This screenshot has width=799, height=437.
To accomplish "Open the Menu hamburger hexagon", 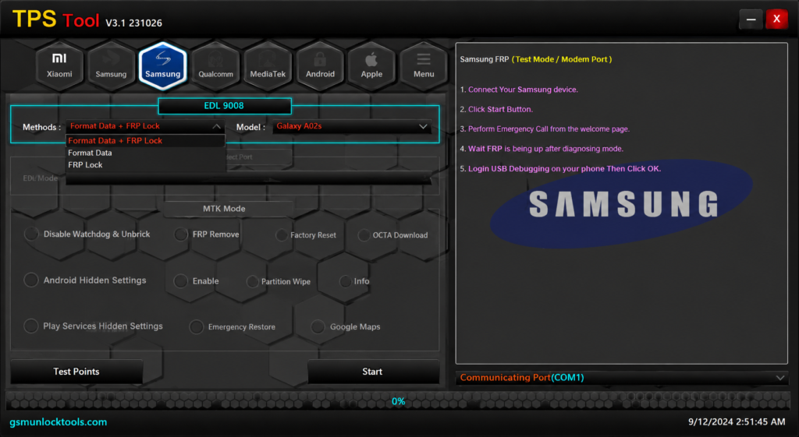I will click(424, 66).
